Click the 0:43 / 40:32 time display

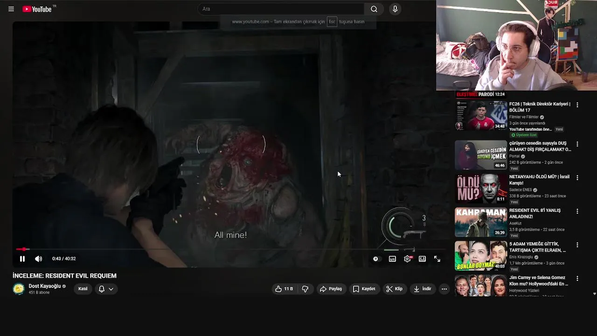tap(64, 259)
